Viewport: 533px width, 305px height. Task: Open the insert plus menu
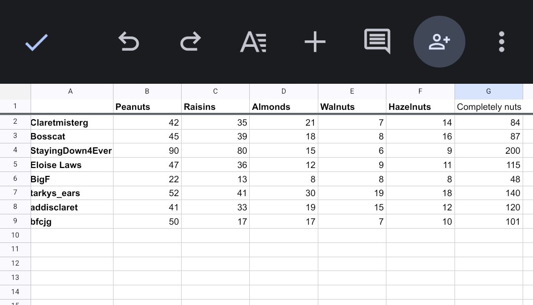point(315,42)
